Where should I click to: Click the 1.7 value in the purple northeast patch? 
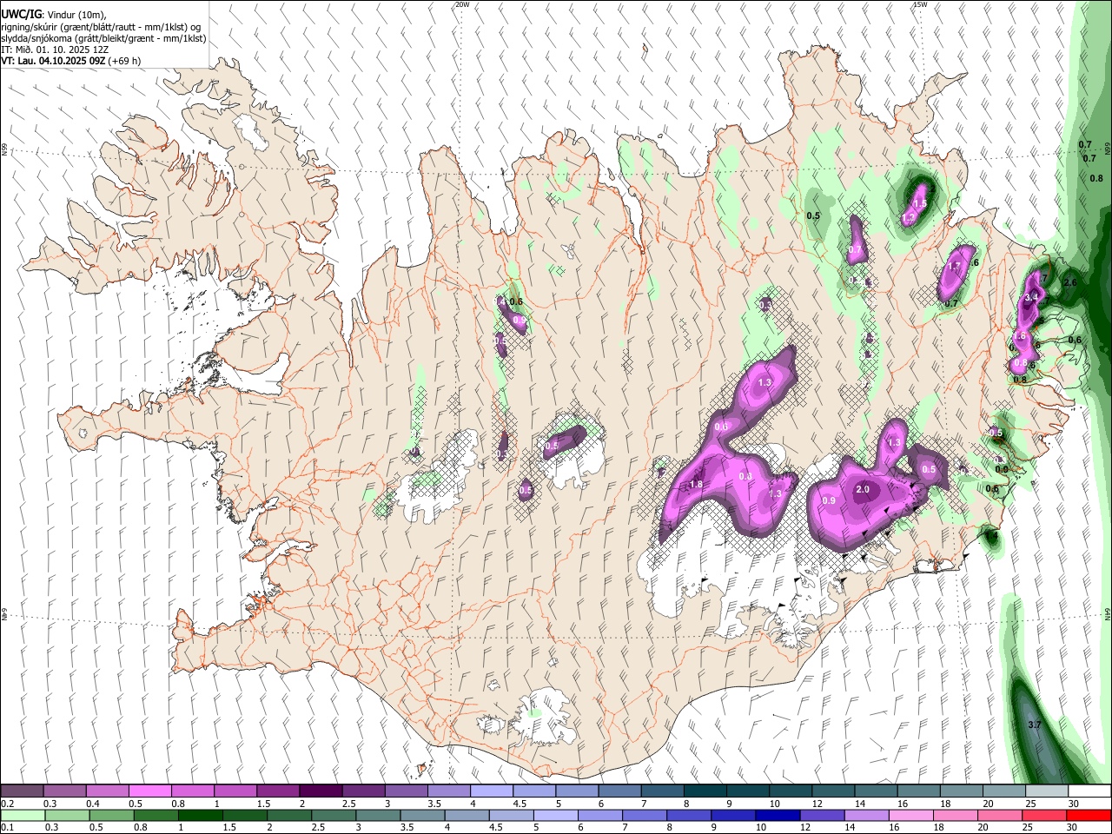[954, 267]
